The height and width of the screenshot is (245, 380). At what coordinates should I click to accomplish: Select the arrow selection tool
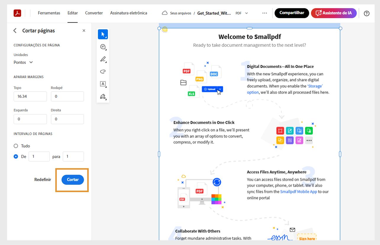[103, 34]
